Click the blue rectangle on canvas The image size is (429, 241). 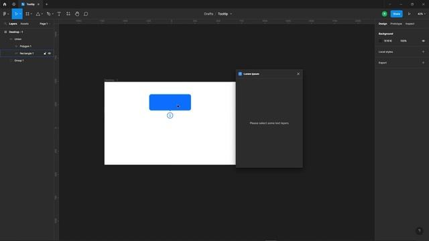(x=170, y=102)
